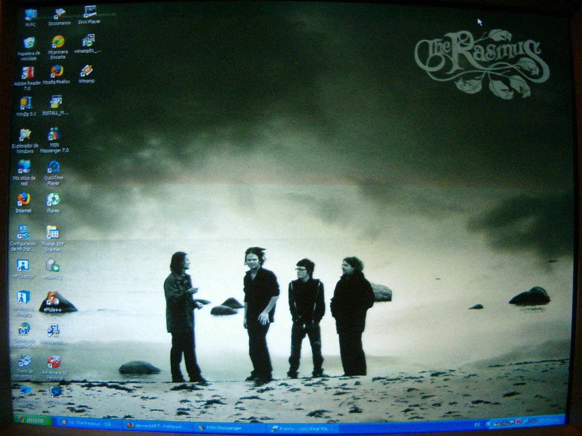
Task: Launch HP Photo & Imaging shortcut
Action: point(23,304)
